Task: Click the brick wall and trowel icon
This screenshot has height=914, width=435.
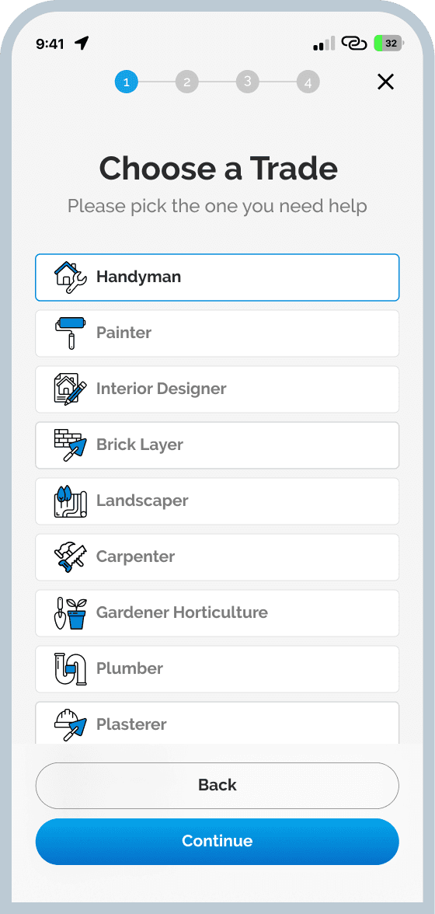Action: coord(71,445)
